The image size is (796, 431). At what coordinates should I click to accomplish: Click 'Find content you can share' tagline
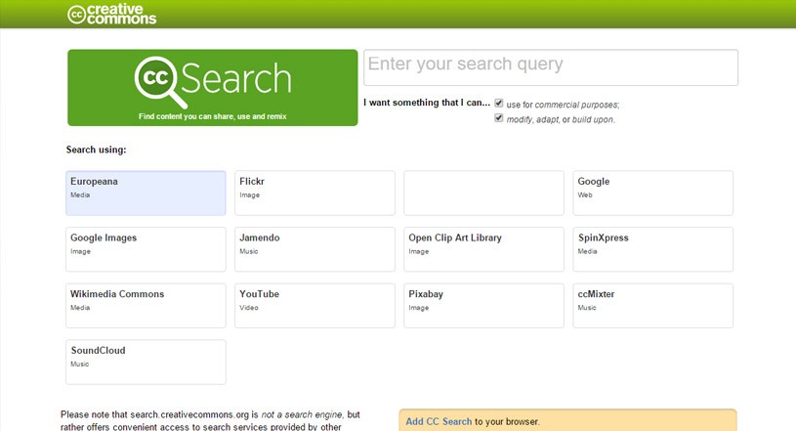(213, 116)
